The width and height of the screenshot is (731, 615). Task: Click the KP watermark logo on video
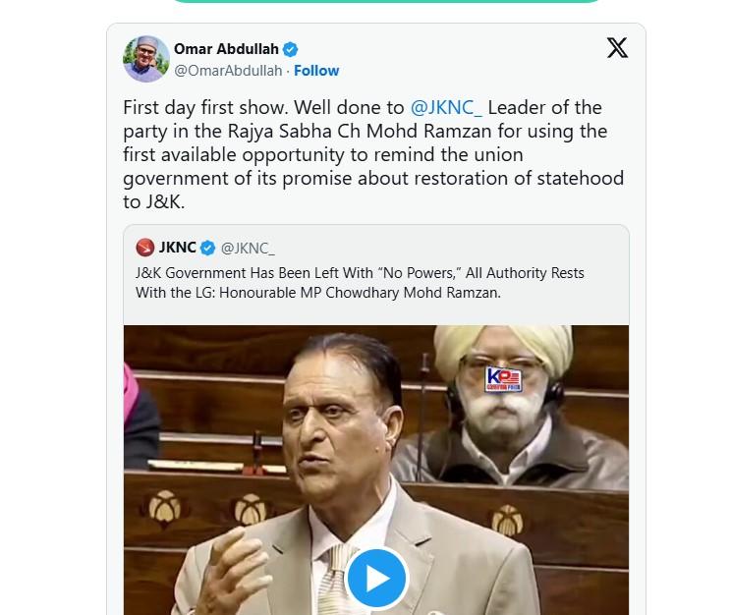pos(502,379)
